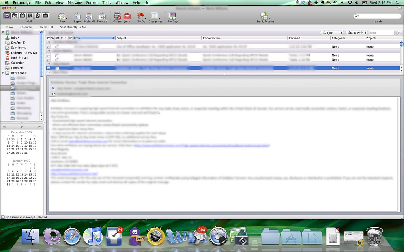Click the Calendar favorites bar button
This screenshot has width=404, height=252.
tap(26, 27)
